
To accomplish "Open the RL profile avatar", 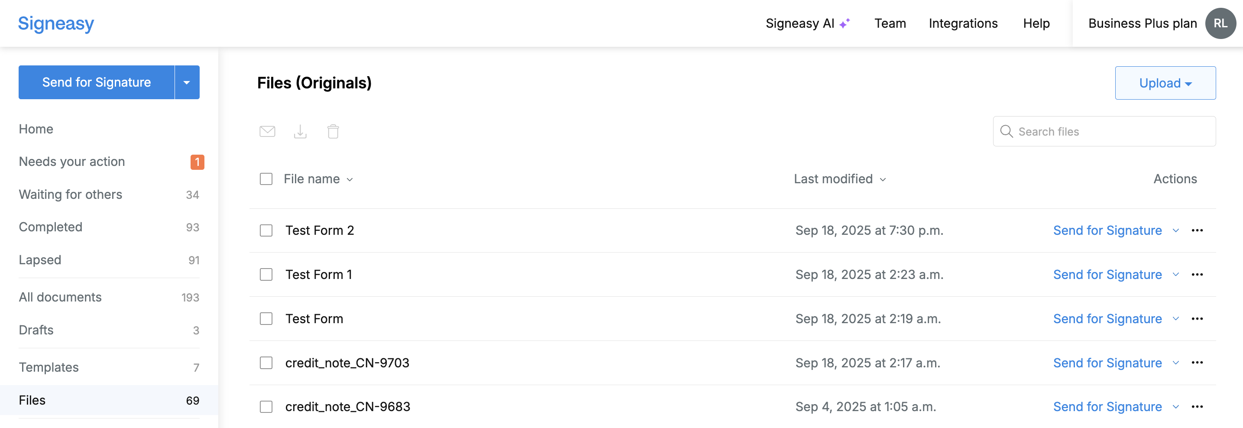I will tap(1220, 23).
